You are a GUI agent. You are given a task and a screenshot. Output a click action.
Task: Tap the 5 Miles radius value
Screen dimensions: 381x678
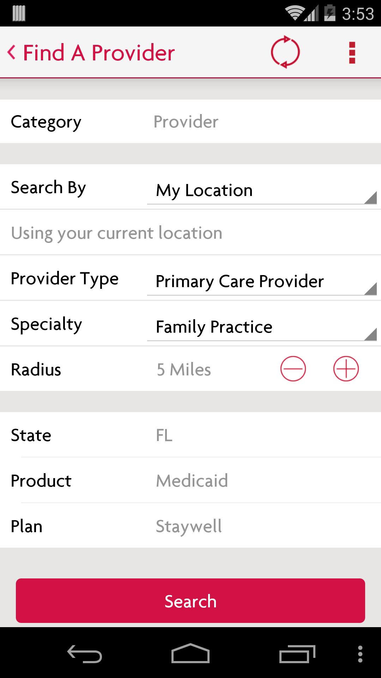pyautogui.click(x=184, y=370)
